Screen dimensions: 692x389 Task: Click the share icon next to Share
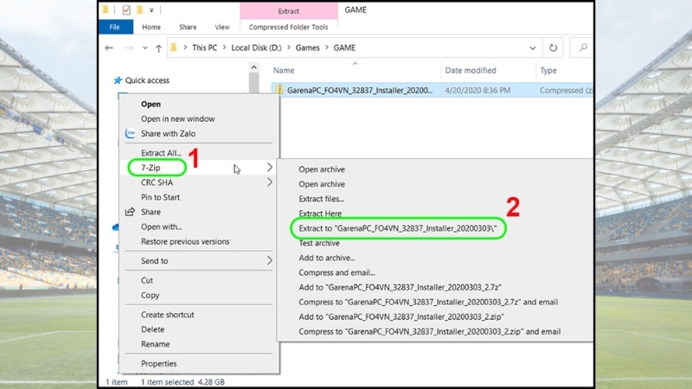[x=131, y=212]
